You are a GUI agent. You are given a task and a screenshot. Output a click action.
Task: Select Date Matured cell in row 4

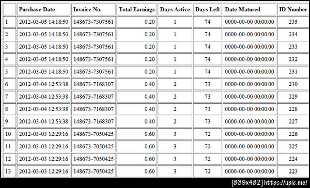250,59
